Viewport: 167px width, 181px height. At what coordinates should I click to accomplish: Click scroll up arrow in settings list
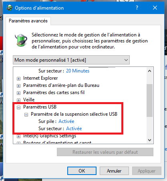(149, 71)
